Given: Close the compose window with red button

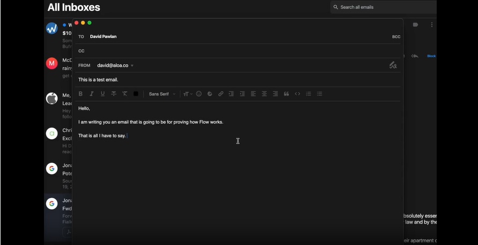Looking at the screenshot, I should (77, 23).
